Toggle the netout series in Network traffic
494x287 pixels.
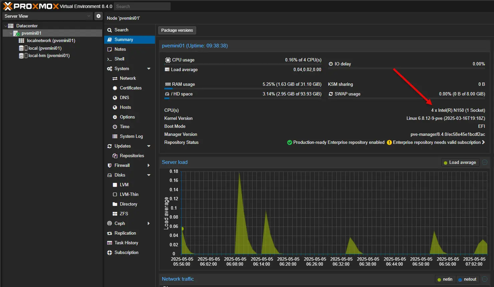point(467,279)
